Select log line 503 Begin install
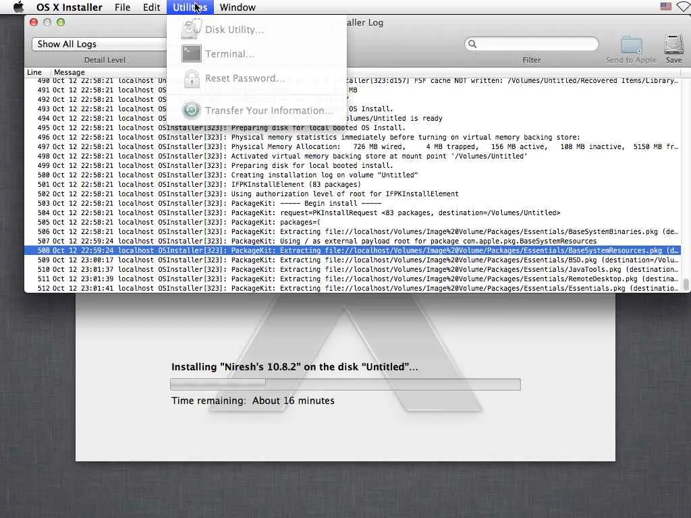The height and width of the screenshot is (518, 691). coord(352,204)
